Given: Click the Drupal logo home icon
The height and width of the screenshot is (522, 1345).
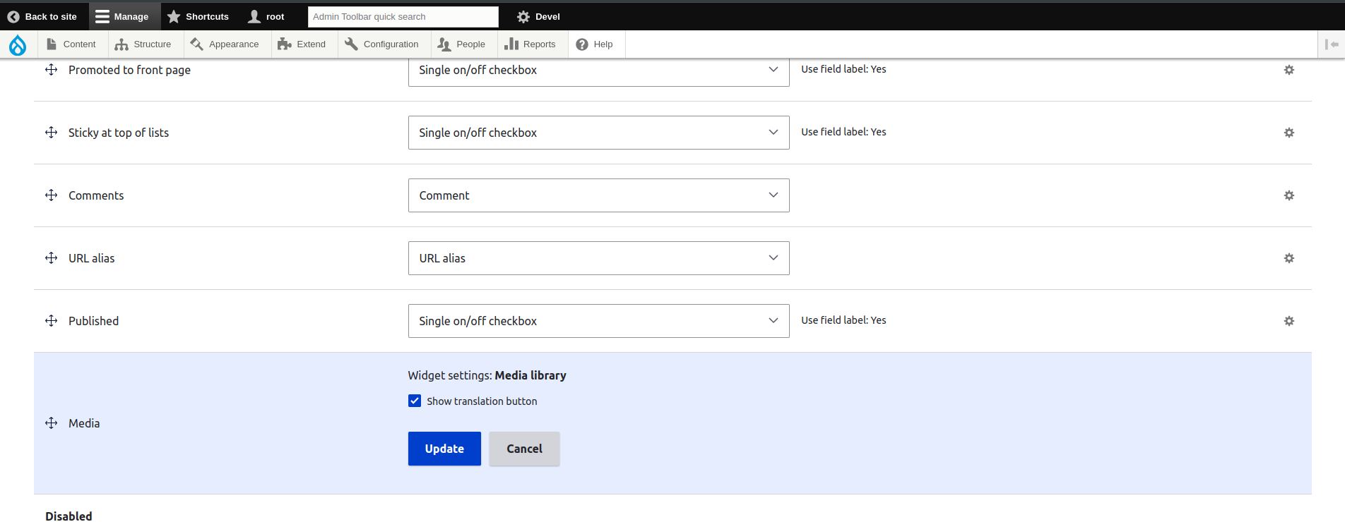Looking at the screenshot, I should 18,45.
